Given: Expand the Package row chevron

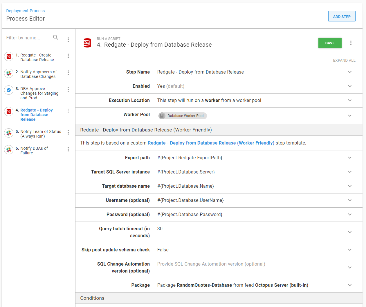Looking at the screenshot, I should point(350,285).
